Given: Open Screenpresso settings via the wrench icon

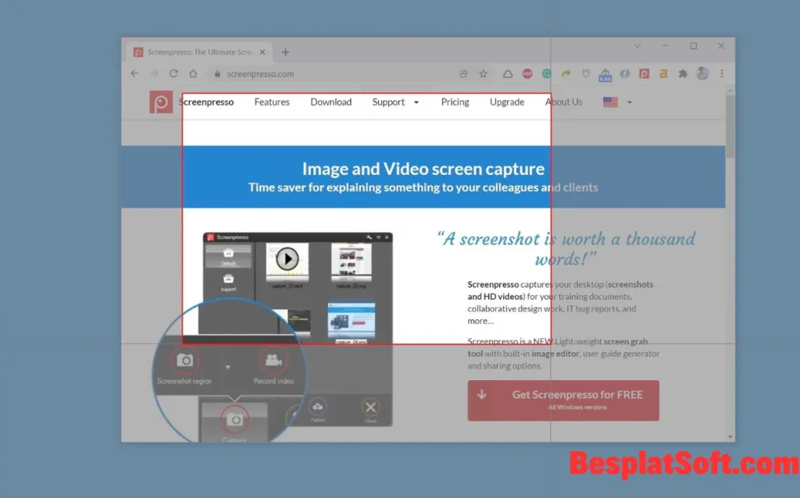Looking at the screenshot, I should 370,236.
